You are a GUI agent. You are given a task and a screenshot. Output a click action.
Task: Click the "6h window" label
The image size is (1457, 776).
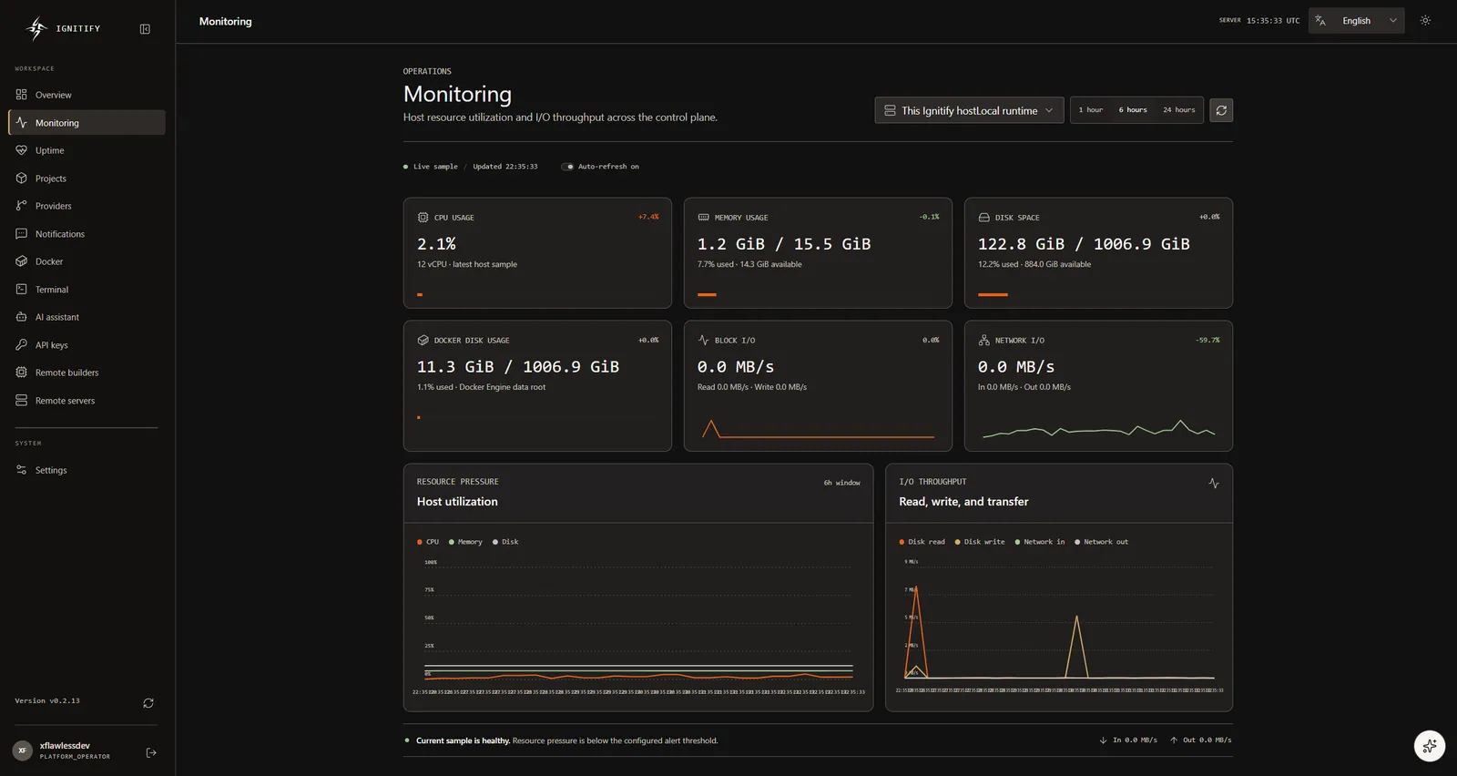(841, 483)
